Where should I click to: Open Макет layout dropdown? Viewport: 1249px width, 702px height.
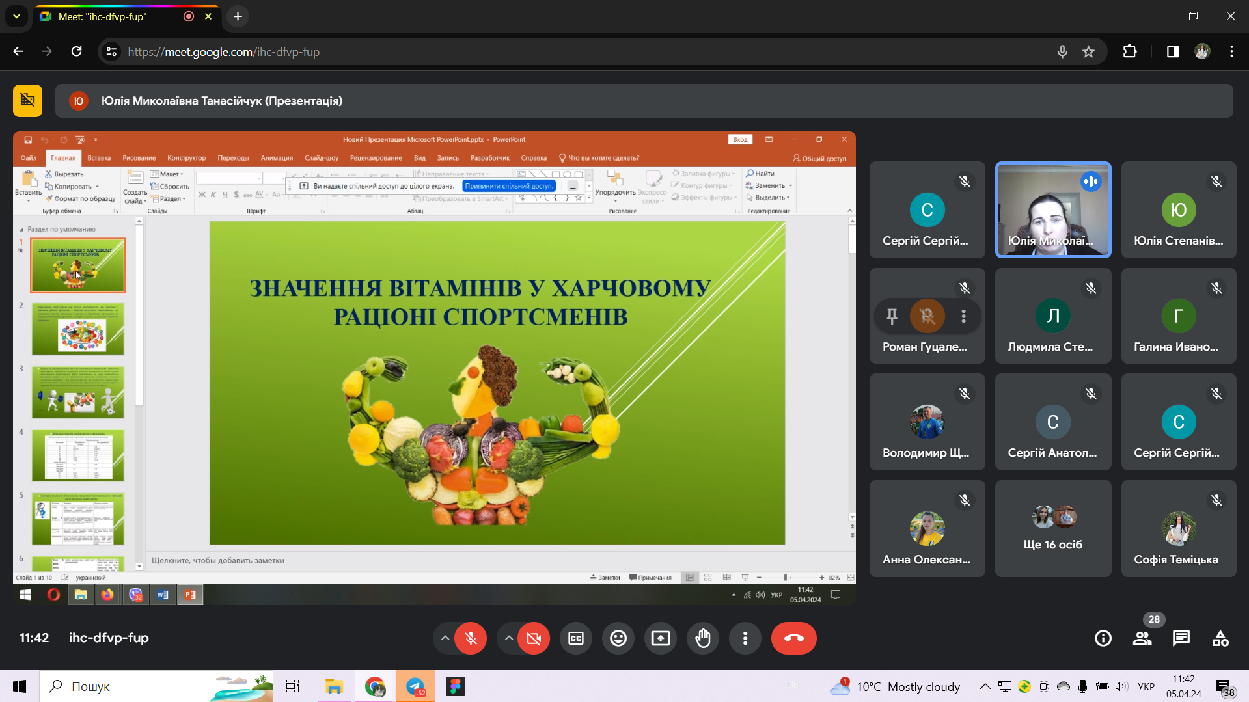[x=167, y=174]
